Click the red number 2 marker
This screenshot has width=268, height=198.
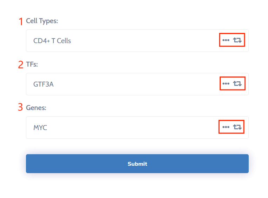[21, 65]
